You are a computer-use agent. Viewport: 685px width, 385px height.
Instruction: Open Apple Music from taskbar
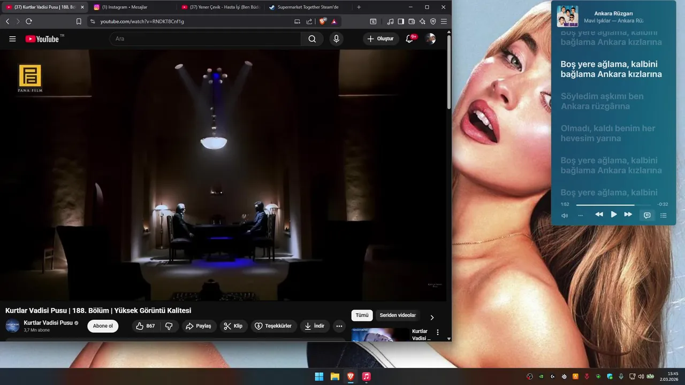(366, 376)
